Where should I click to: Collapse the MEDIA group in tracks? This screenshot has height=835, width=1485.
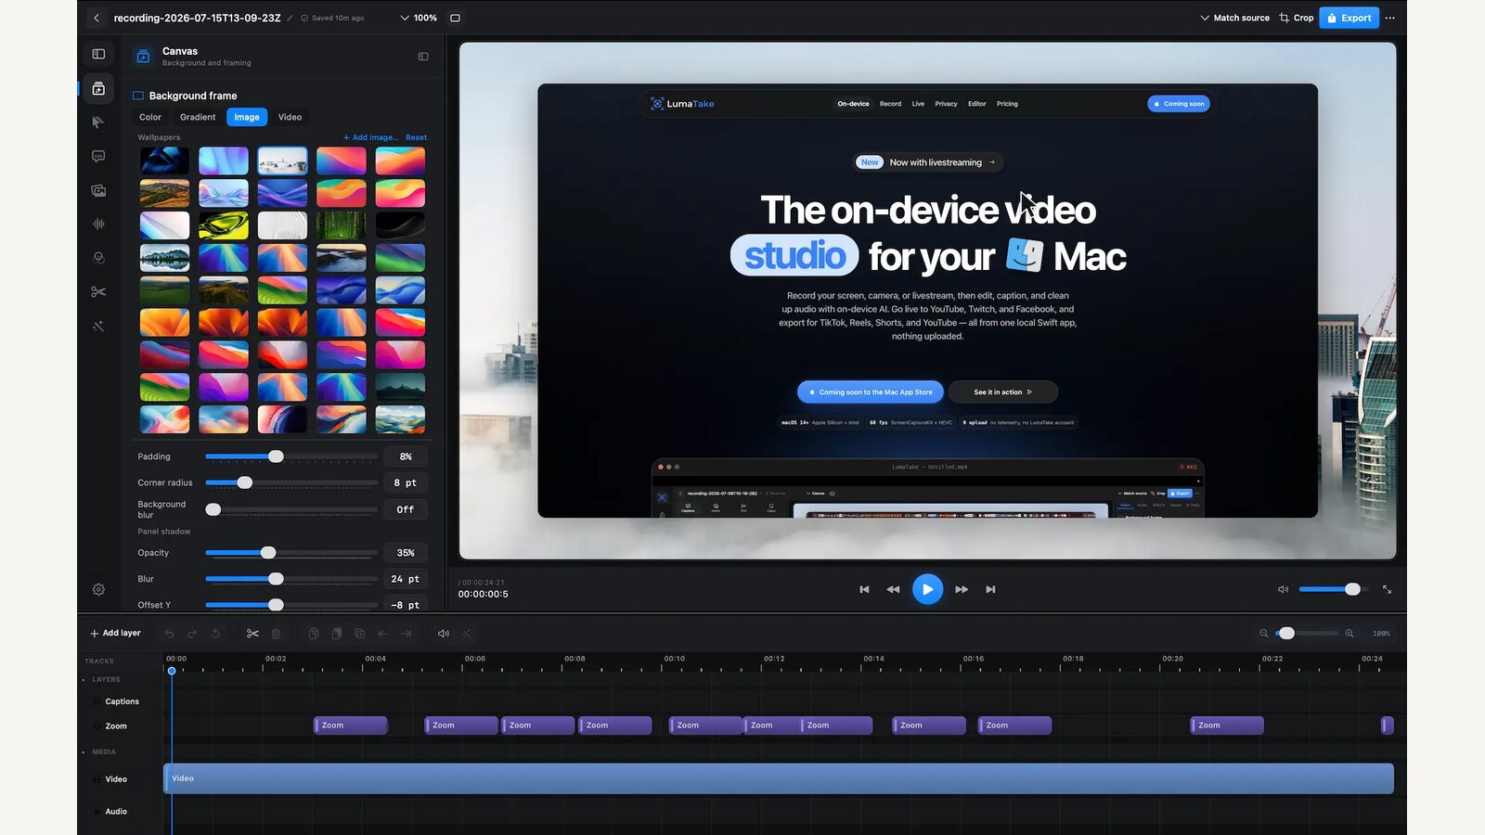(84, 752)
